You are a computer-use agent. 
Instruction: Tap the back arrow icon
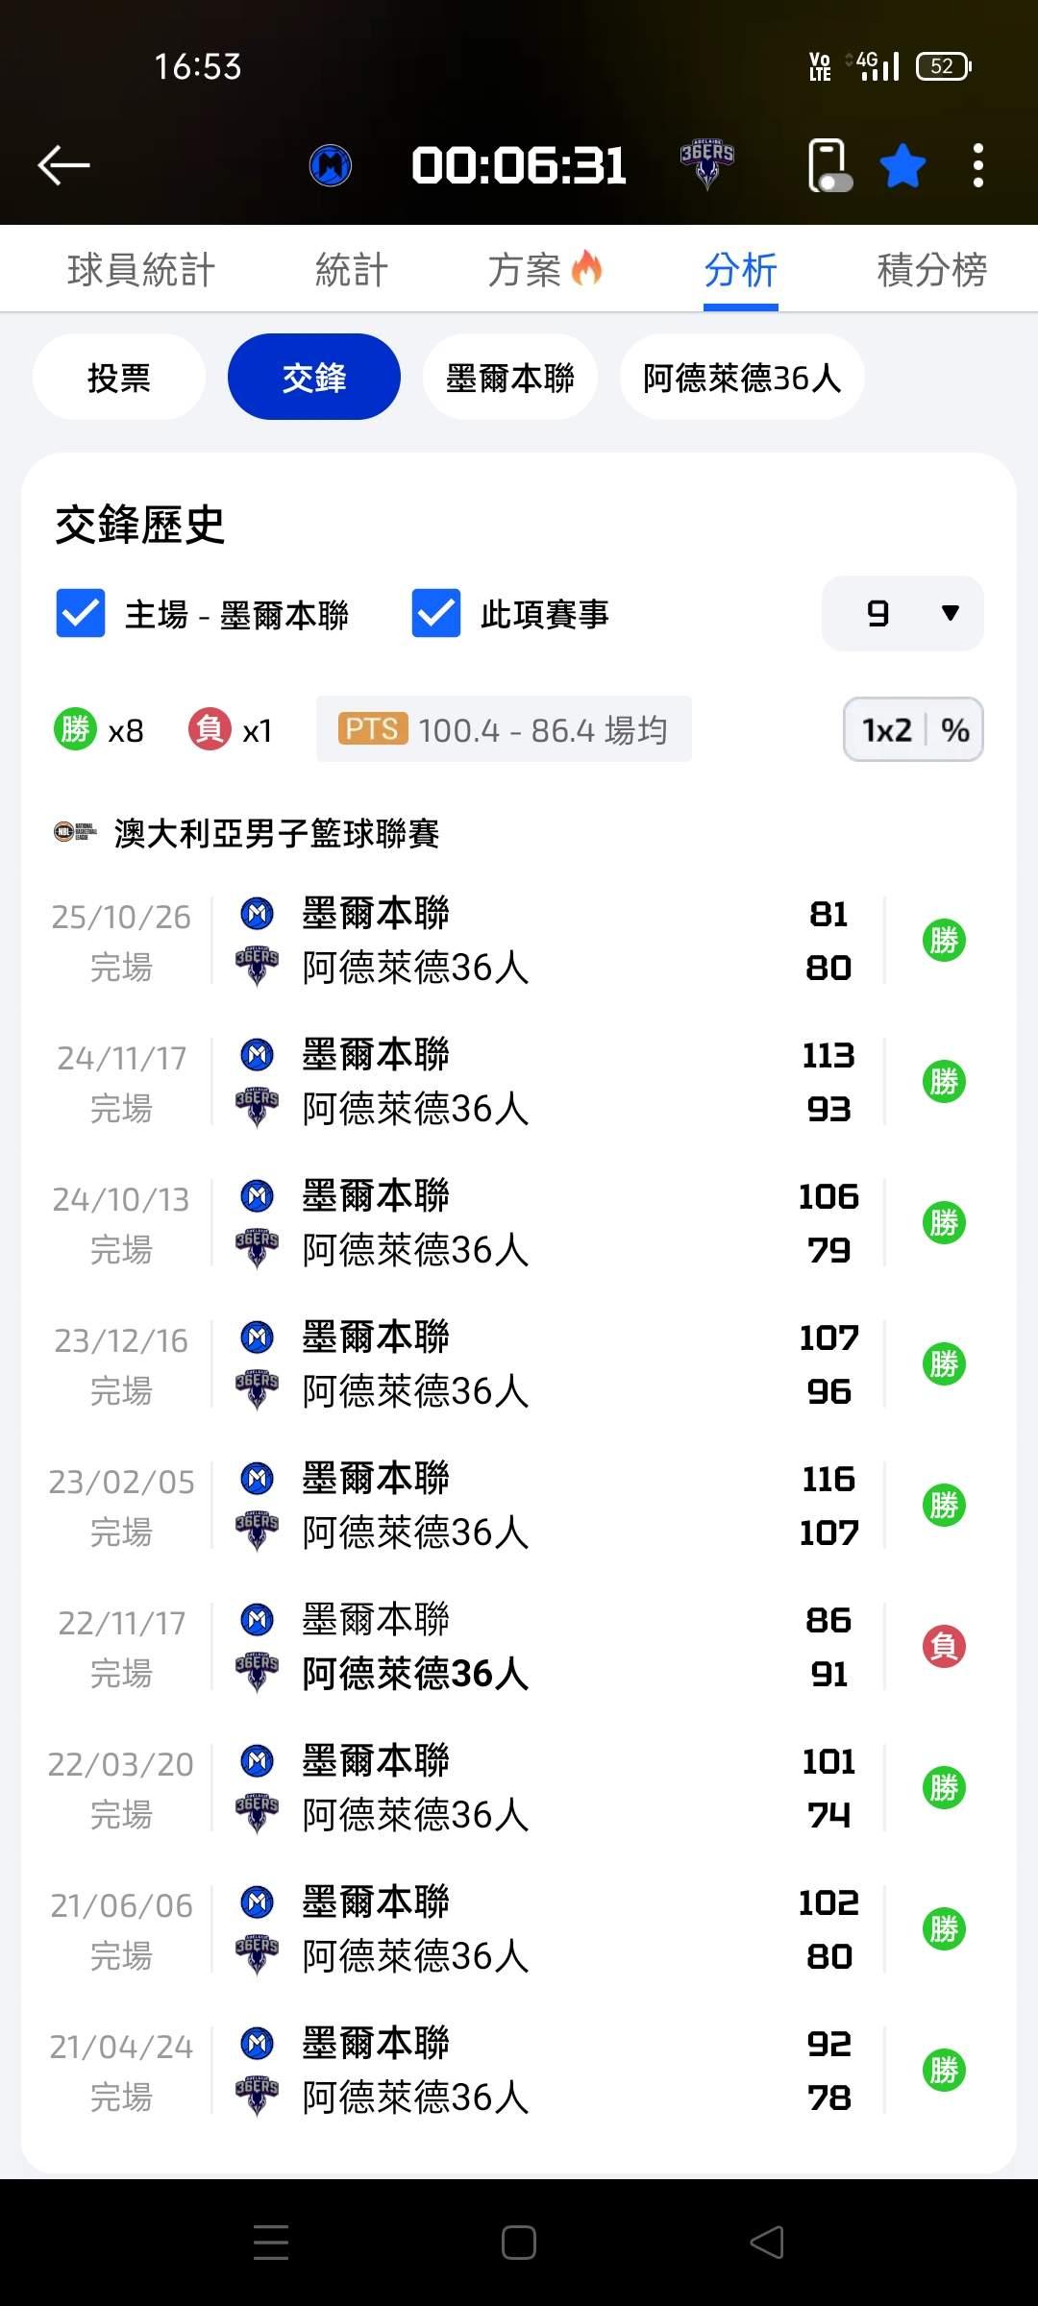(63, 165)
